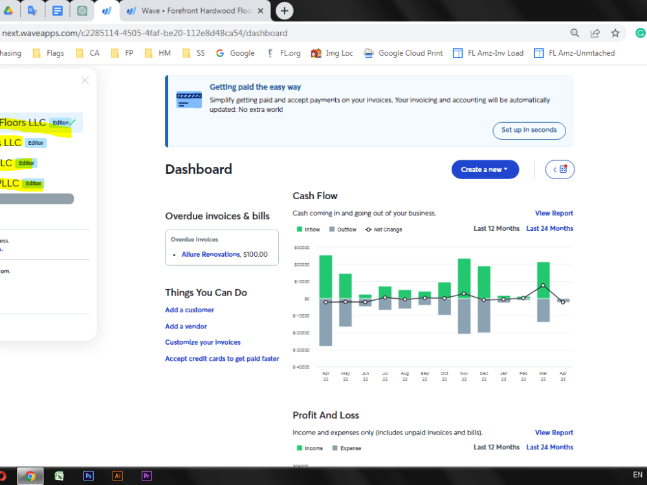Switch Cash Flow to Last 24 Months
Screen dimensions: 647x485
pyautogui.click(x=549, y=228)
